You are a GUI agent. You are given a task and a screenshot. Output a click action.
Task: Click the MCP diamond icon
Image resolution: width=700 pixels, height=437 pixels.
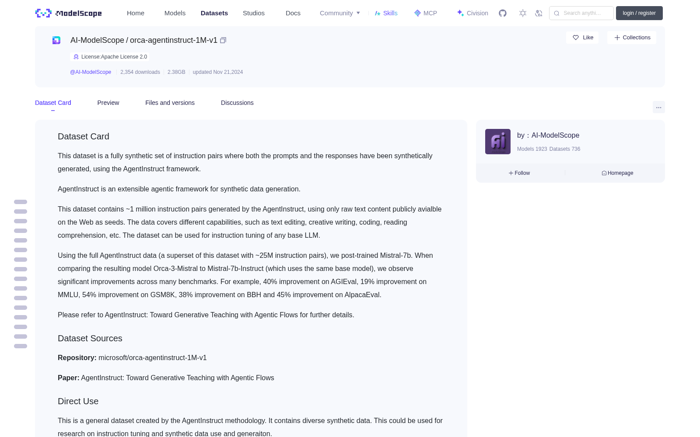[x=417, y=13]
